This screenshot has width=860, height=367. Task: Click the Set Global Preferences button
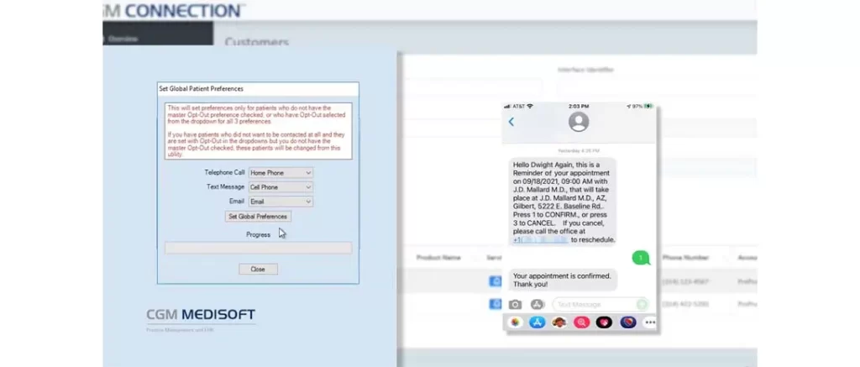coord(258,217)
